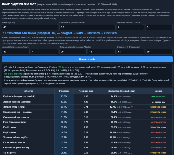Click «50 на 50 и ниже» in «Ещё 2+ гола» row
The image size is (174, 155).
pyautogui.click(x=158, y=127)
